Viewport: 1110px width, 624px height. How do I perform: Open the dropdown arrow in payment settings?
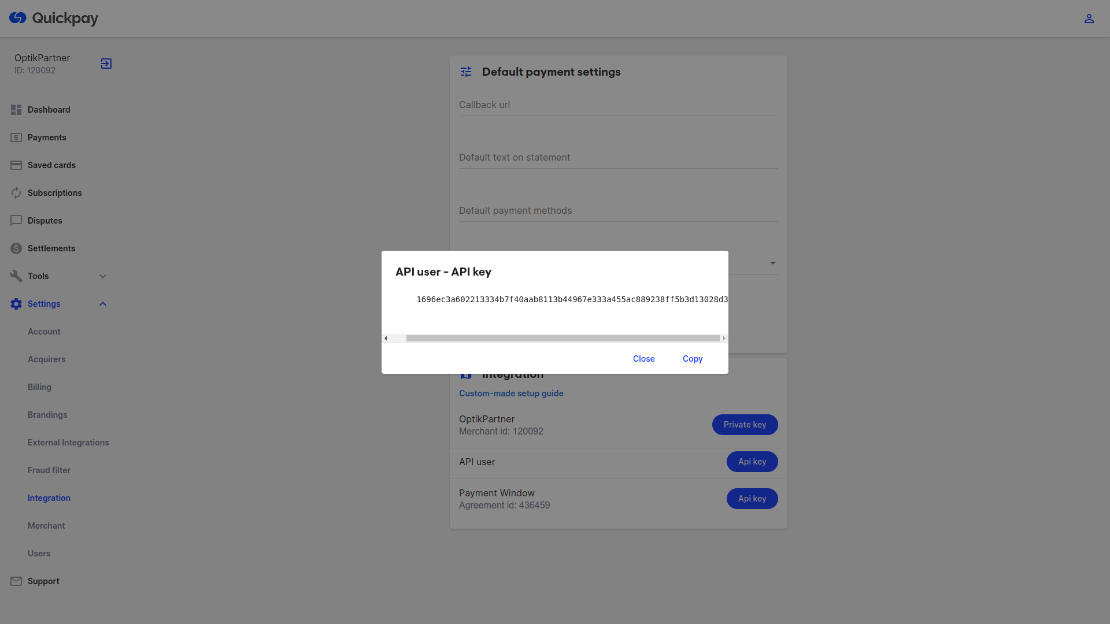pos(772,263)
